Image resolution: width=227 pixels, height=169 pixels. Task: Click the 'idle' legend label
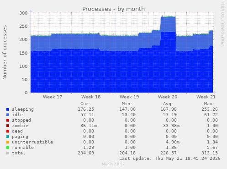tap(17, 115)
